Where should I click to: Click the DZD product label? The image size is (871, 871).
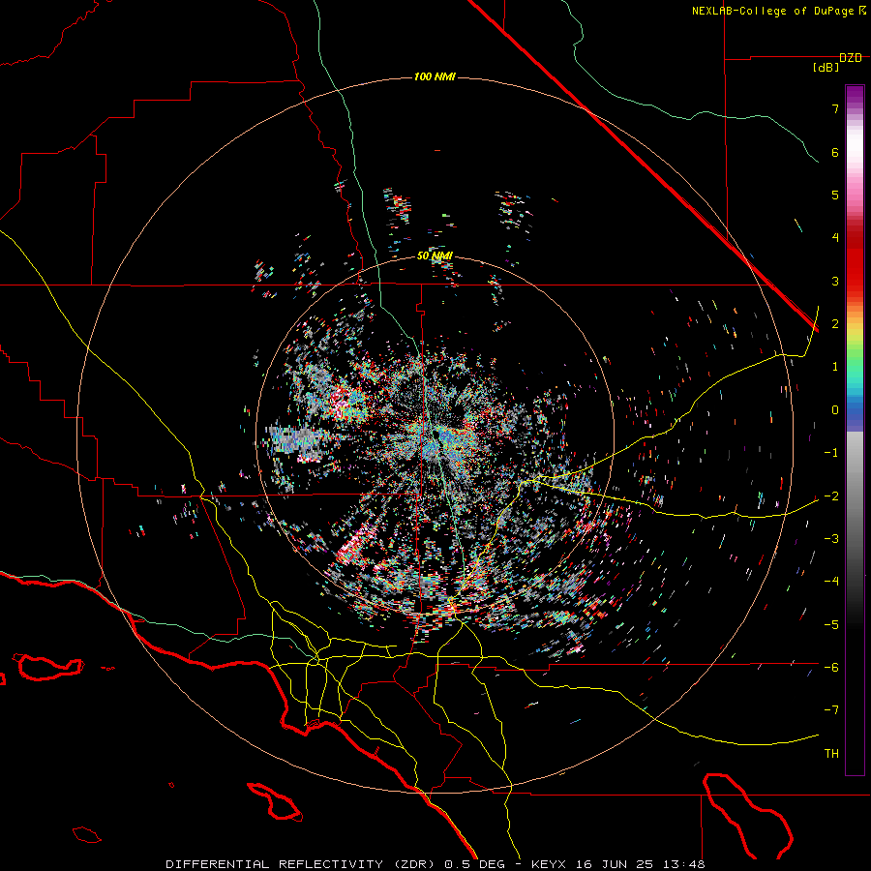pos(851,58)
